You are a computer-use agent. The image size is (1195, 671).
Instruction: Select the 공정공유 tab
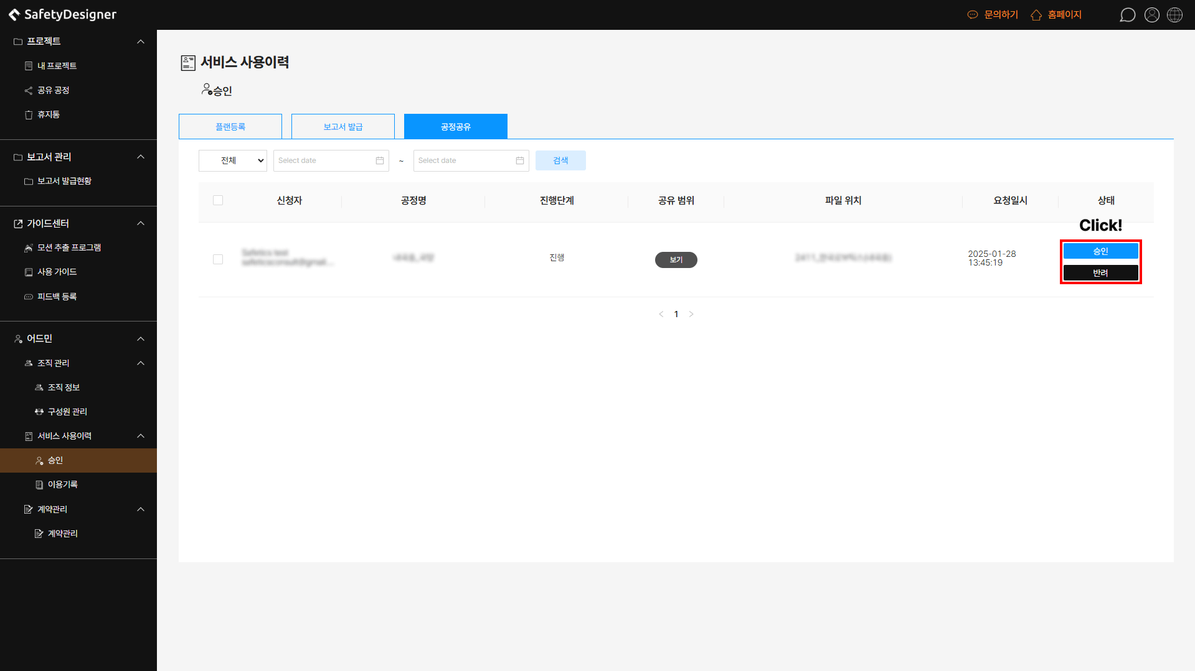click(456, 126)
